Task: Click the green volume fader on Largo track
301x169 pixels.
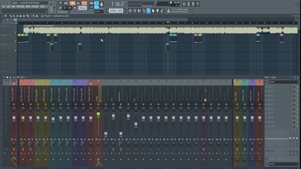Action: point(98,115)
